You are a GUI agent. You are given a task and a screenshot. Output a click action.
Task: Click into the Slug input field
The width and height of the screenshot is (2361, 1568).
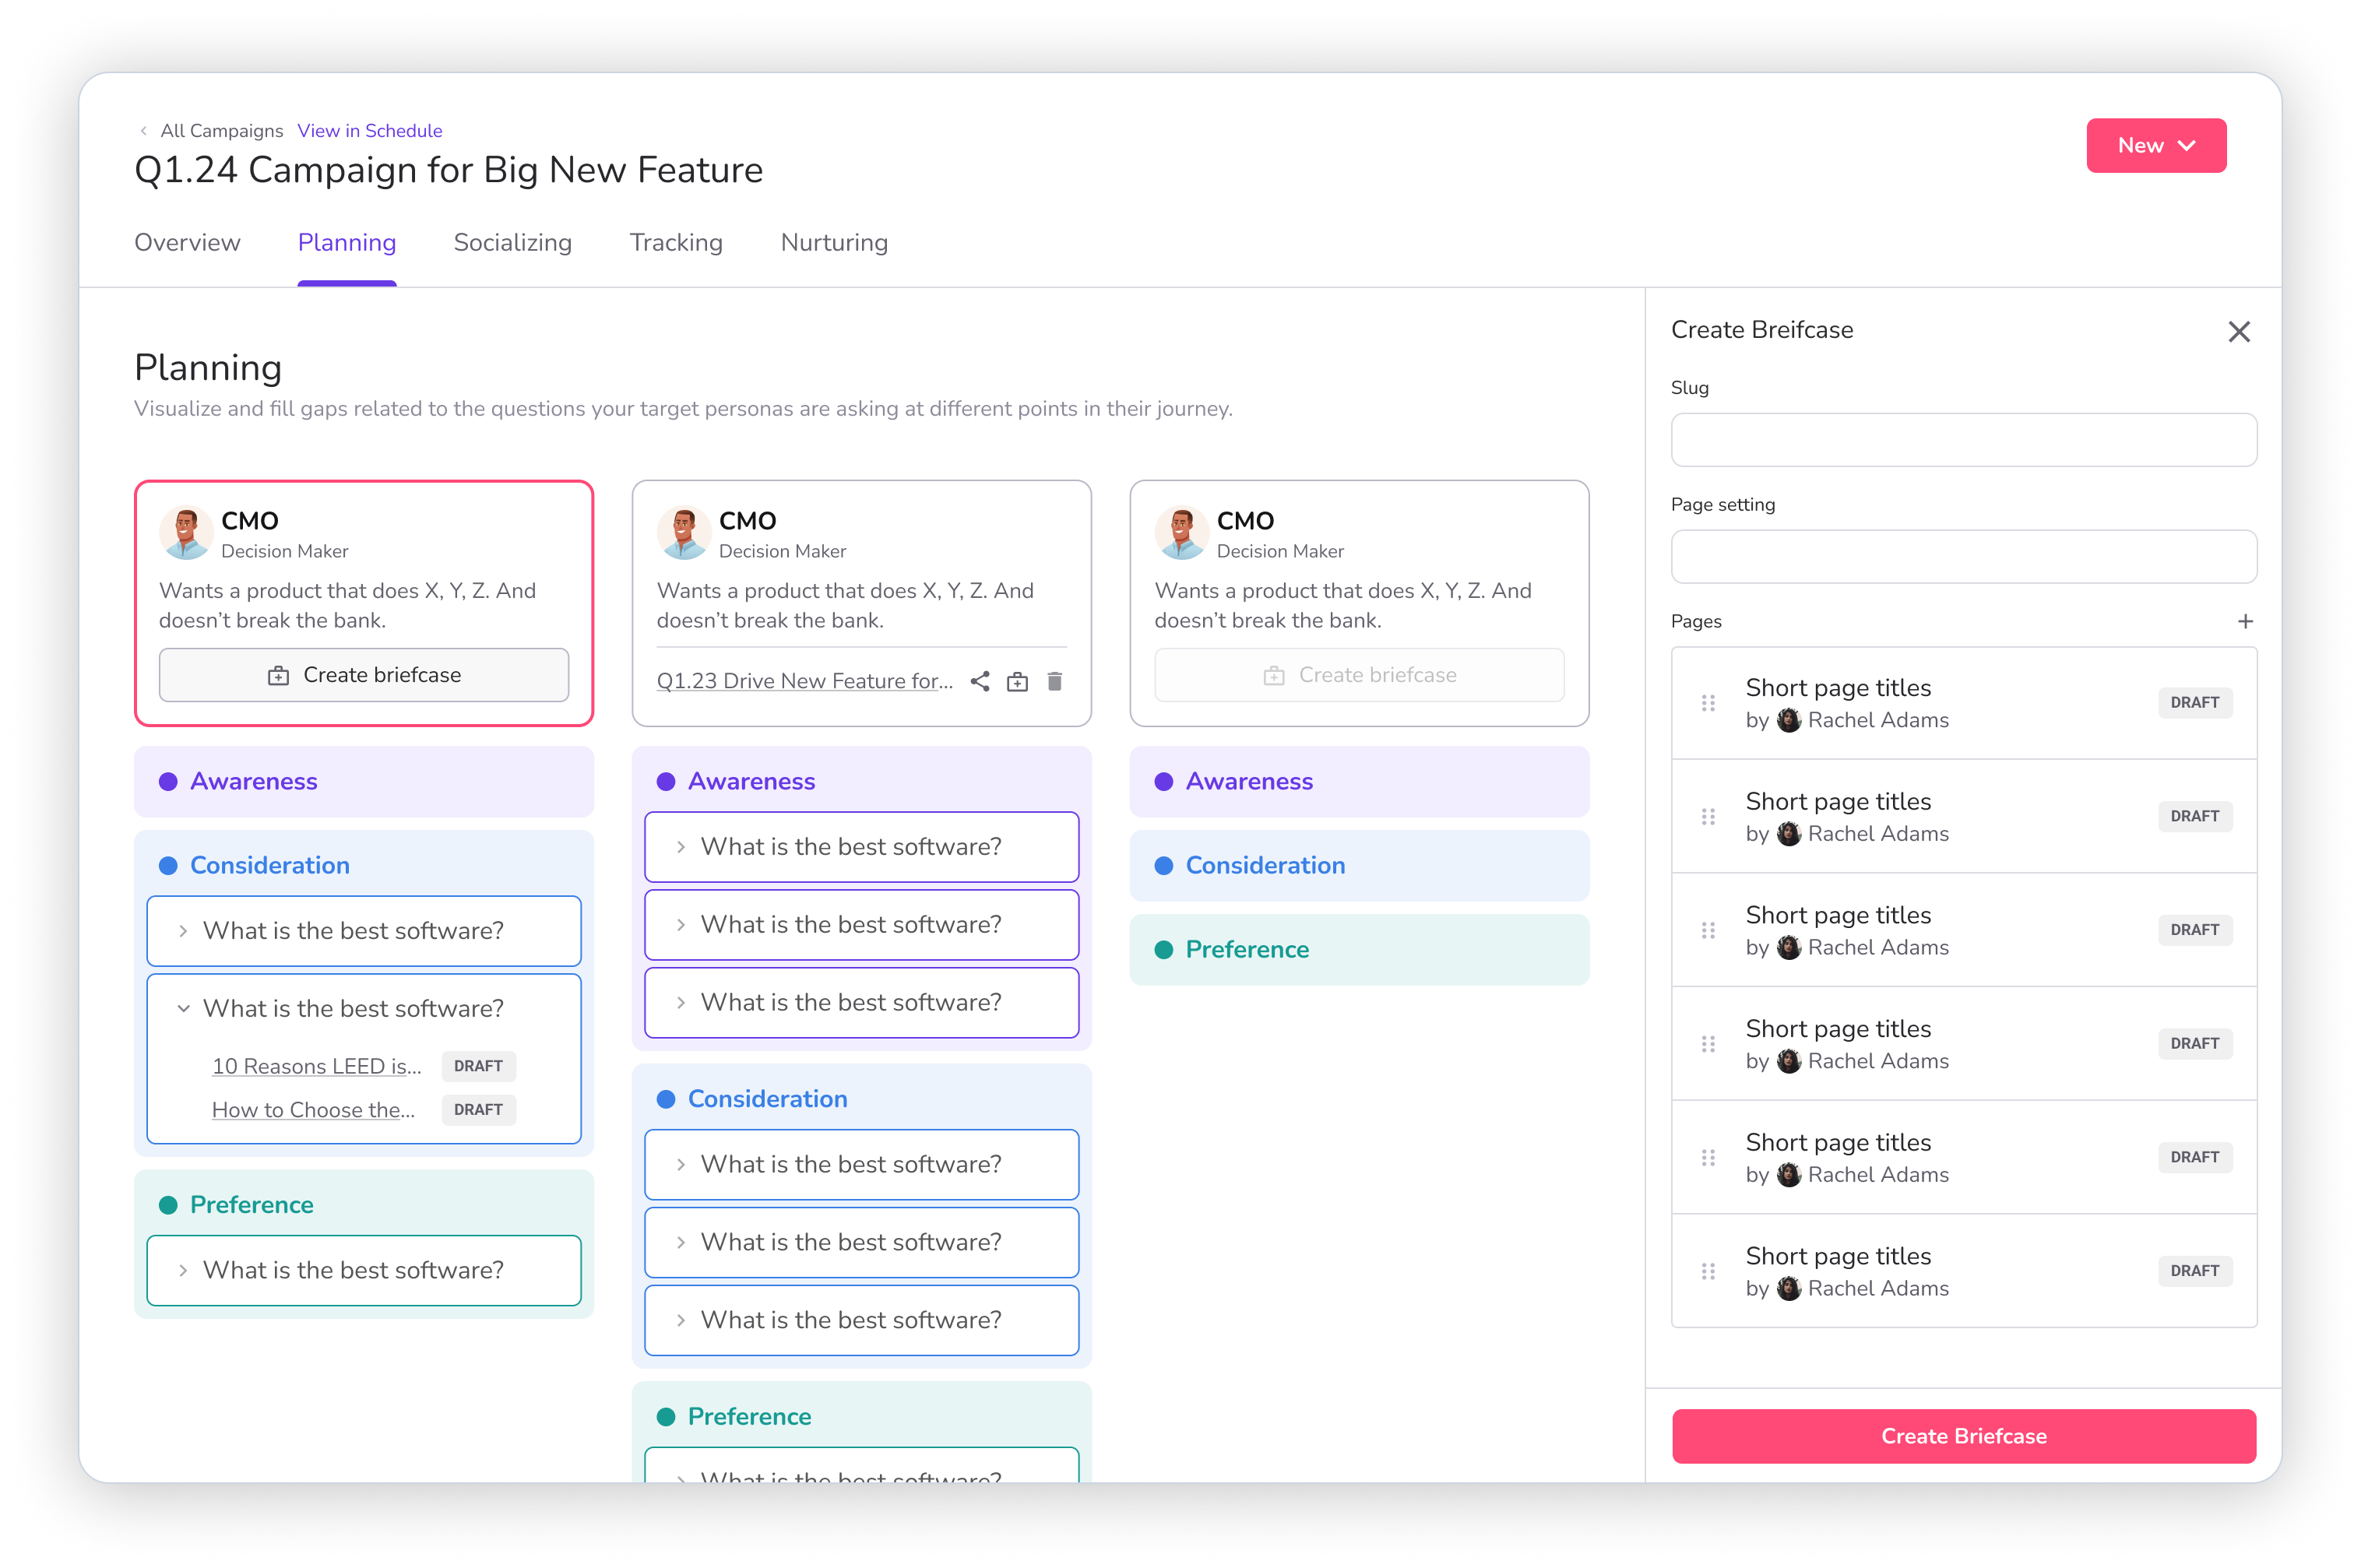click(x=1963, y=440)
